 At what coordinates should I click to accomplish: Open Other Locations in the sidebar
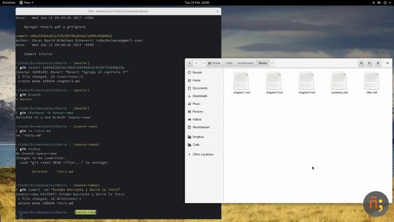(204, 154)
